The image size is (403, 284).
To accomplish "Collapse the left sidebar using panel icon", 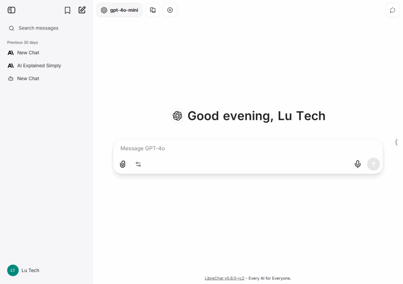I will pyautogui.click(x=11, y=10).
